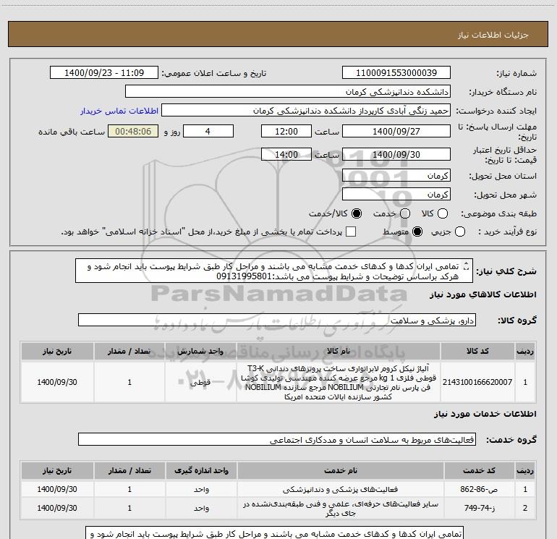The width and height of the screenshot is (557, 539).
Task: Click the response deadline time 12:00 field
Action: point(286,131)
